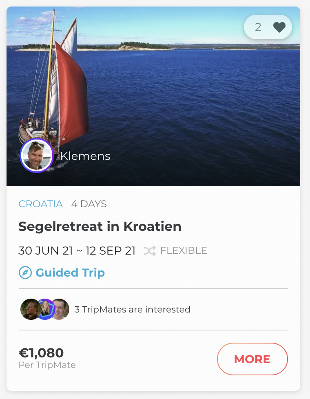Select the CROATIA destination link

(41, 204)
